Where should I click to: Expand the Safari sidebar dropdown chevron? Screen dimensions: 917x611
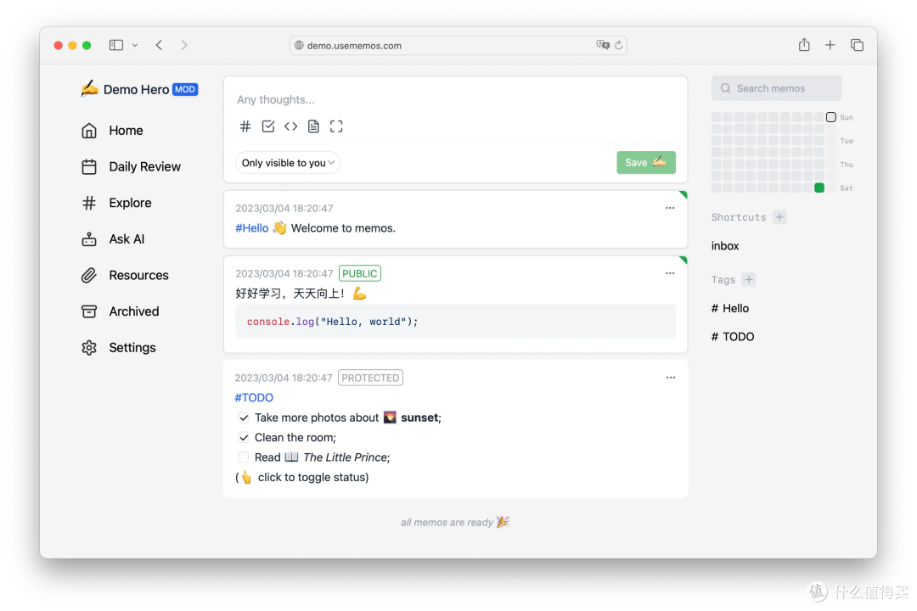point(135,45)
